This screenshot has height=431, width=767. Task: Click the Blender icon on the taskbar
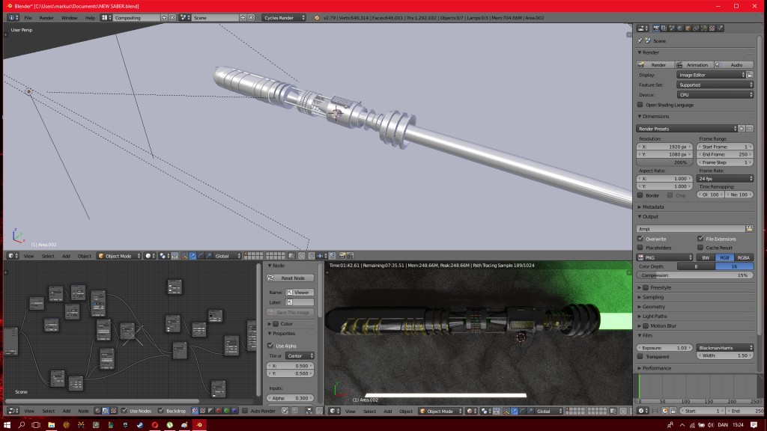point(200,424)
